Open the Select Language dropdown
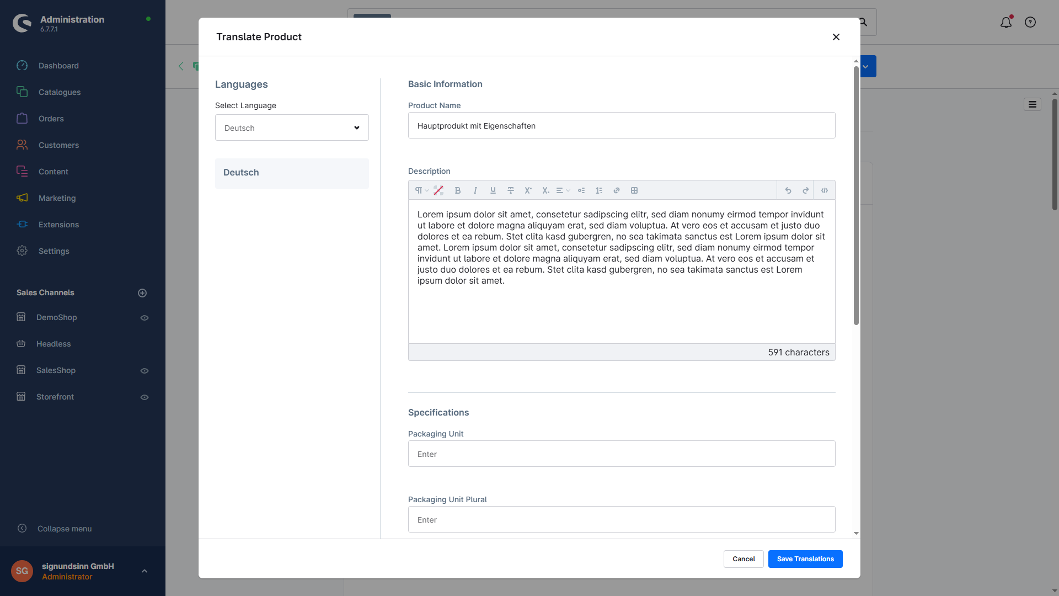The height and width of the screenshot is (596, 1059). tap(292, 127)
